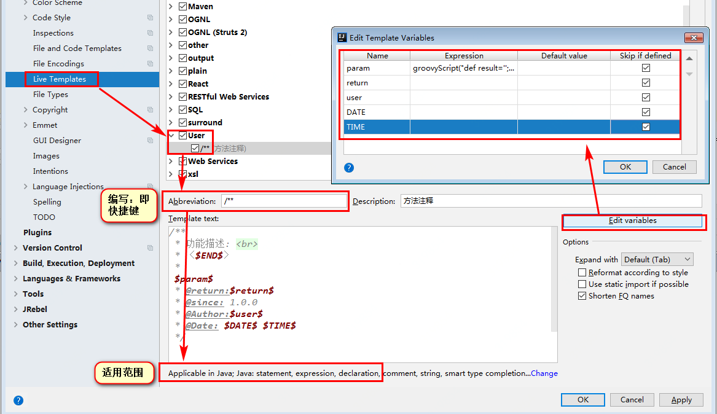Click into the Abbreviation input field

284,201
